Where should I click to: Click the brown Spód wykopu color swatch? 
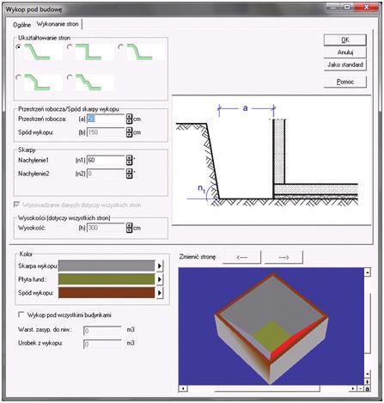pyautogui.click(x=107, y=293)
